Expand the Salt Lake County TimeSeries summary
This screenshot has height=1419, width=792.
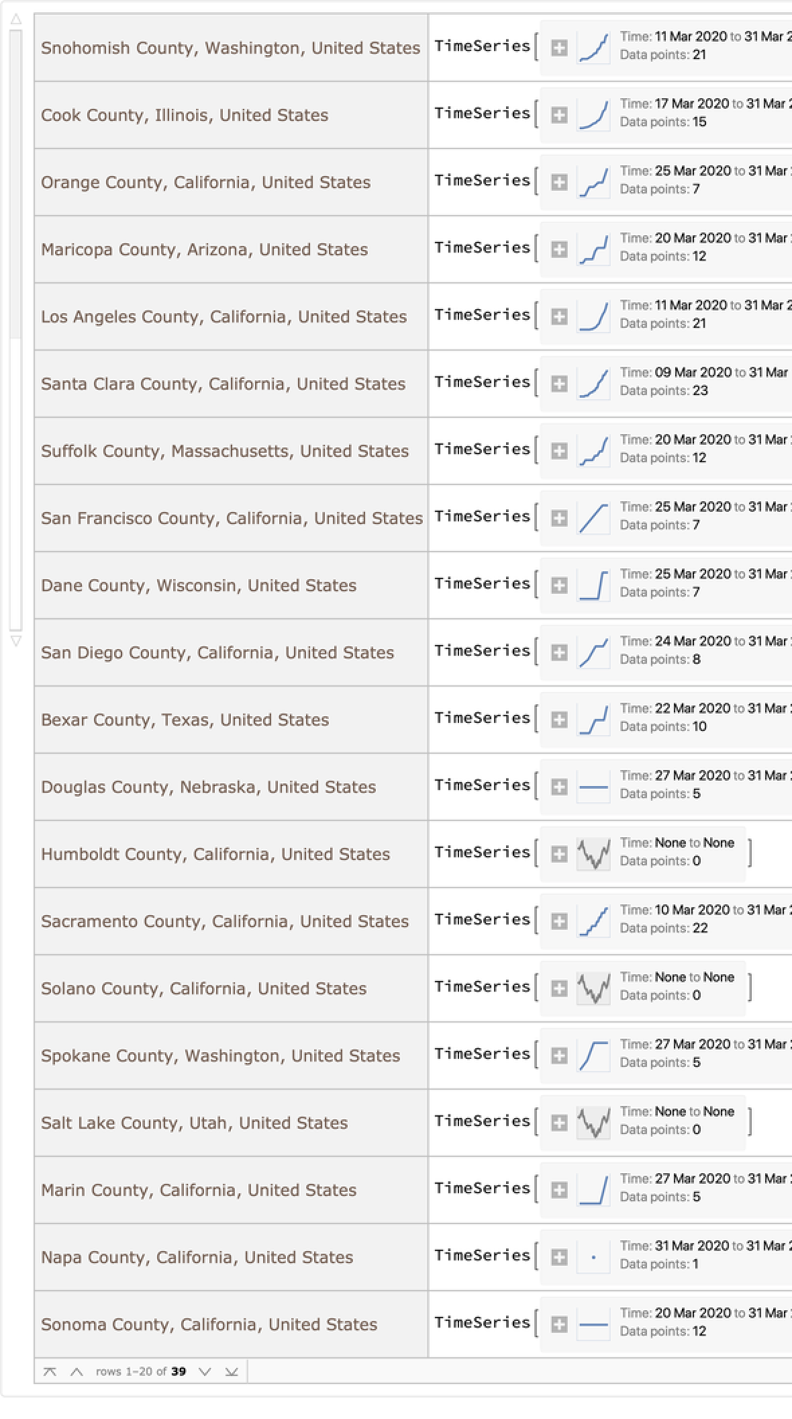click(559, 1123)
